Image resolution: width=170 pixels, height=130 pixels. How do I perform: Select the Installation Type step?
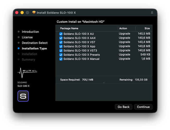[34, 48]
